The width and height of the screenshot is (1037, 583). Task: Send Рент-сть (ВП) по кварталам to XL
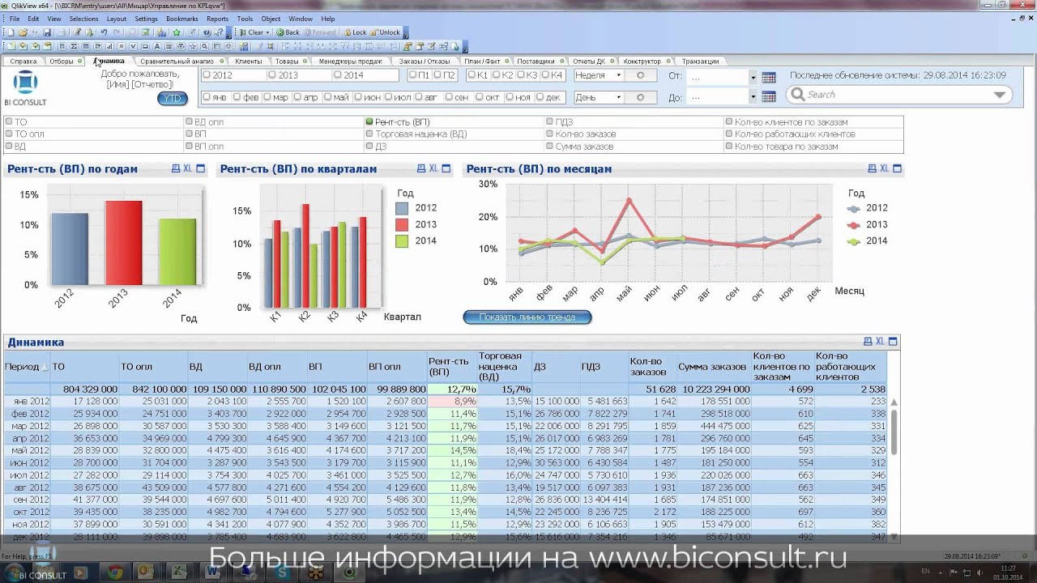click(433, 168)
